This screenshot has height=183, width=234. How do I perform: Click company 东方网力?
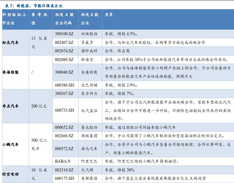tap(89, 94)
